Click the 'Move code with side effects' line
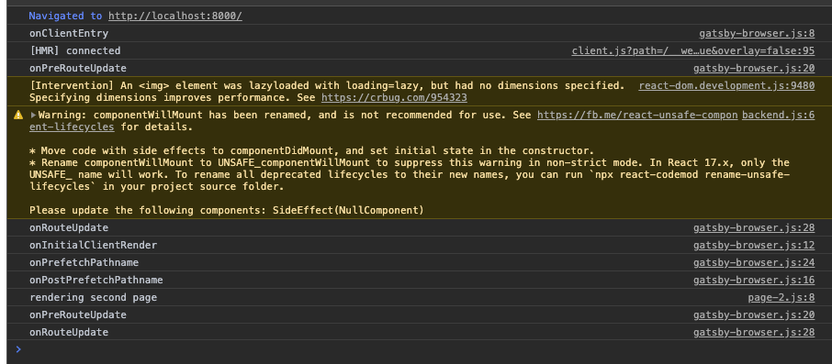 pos(311,150)
